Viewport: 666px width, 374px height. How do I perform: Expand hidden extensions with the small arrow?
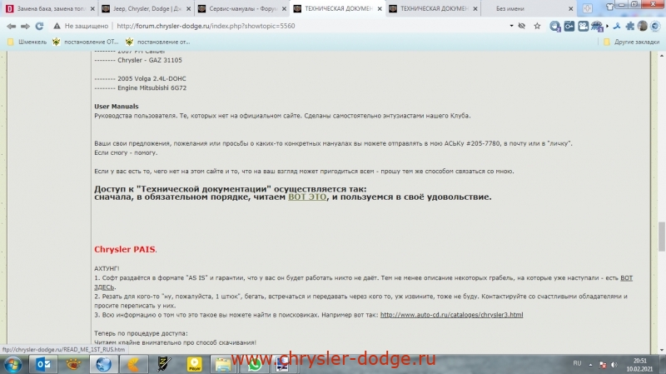607,27
